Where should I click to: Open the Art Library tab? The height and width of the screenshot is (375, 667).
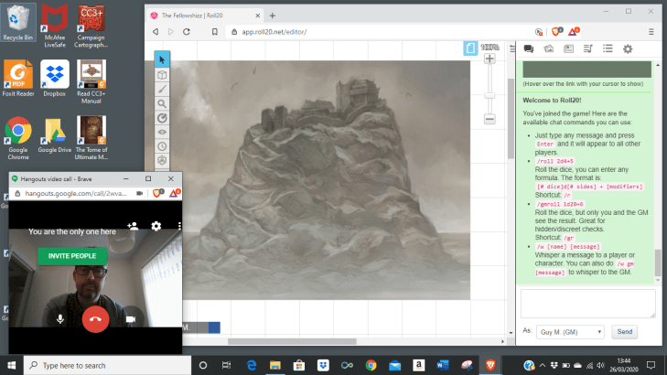[549, 48]
